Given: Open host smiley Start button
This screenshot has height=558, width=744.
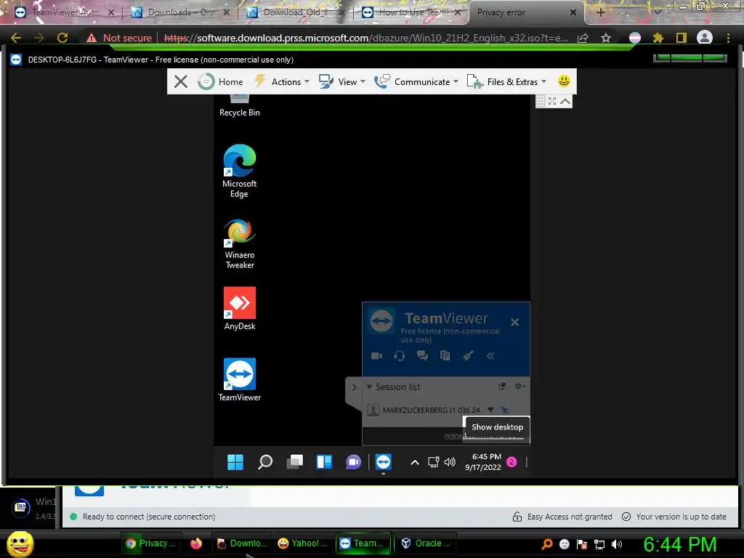Looking at the screenshot, I should 20,543.
